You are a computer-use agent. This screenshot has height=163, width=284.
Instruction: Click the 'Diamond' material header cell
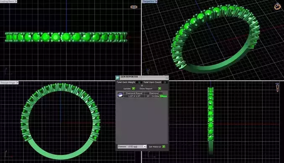(x=154, y=93)
